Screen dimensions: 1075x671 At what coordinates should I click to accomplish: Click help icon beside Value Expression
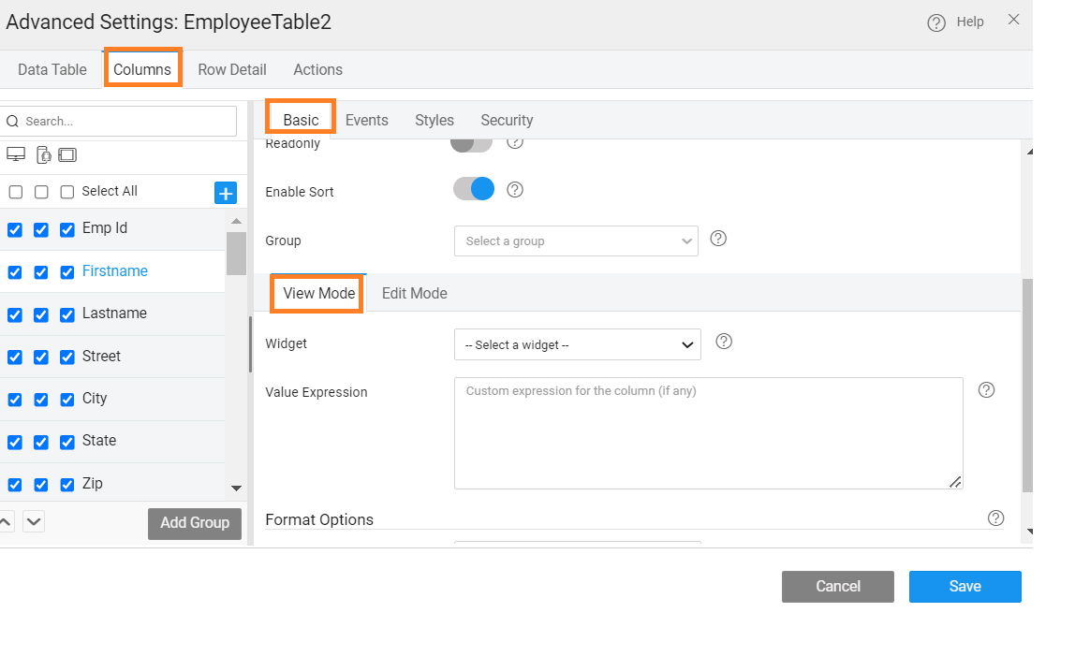click(986, 390)
